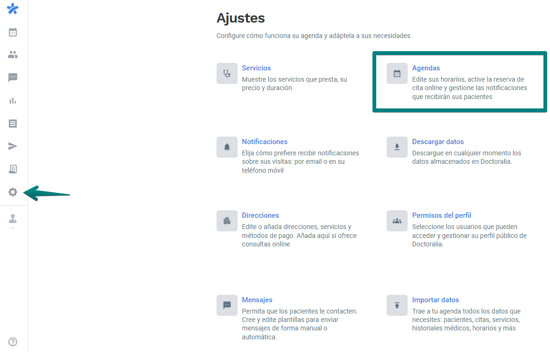The width and height of the screenshot is (550, 352).
Task: Select the patients icon in the sidebar
Action: pyautogui.click(x=13, y=54)
